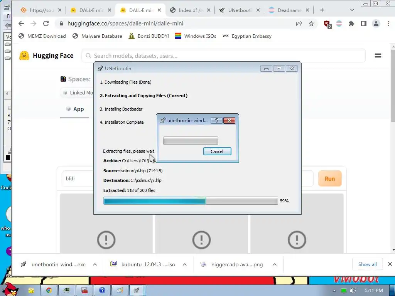This screenshot has height=296, width=395.
Task: Open the tab search dropdown arrow
Action: [352, 10]
